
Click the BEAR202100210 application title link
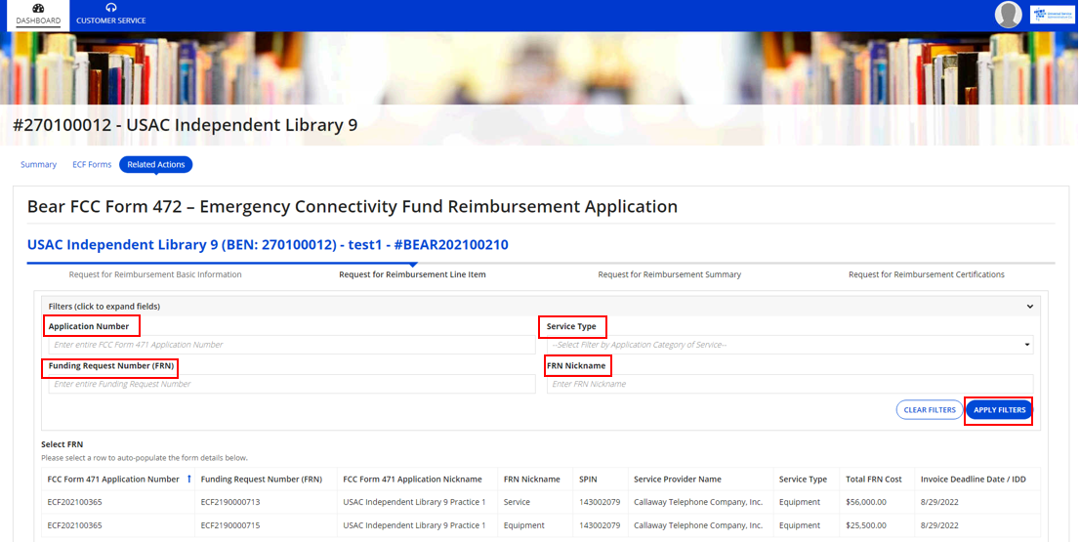268,245
